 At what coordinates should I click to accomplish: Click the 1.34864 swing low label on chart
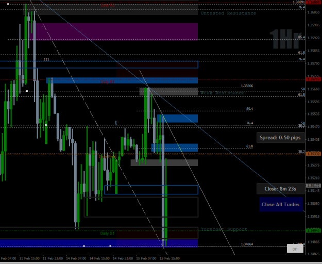tap(247, 244)
